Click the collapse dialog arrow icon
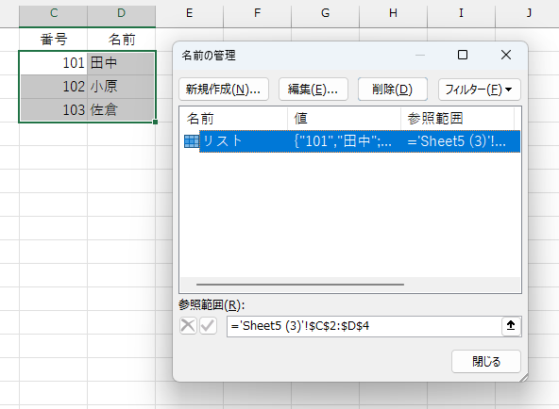This screenshot has height=409, width=559. click(511, 325)
